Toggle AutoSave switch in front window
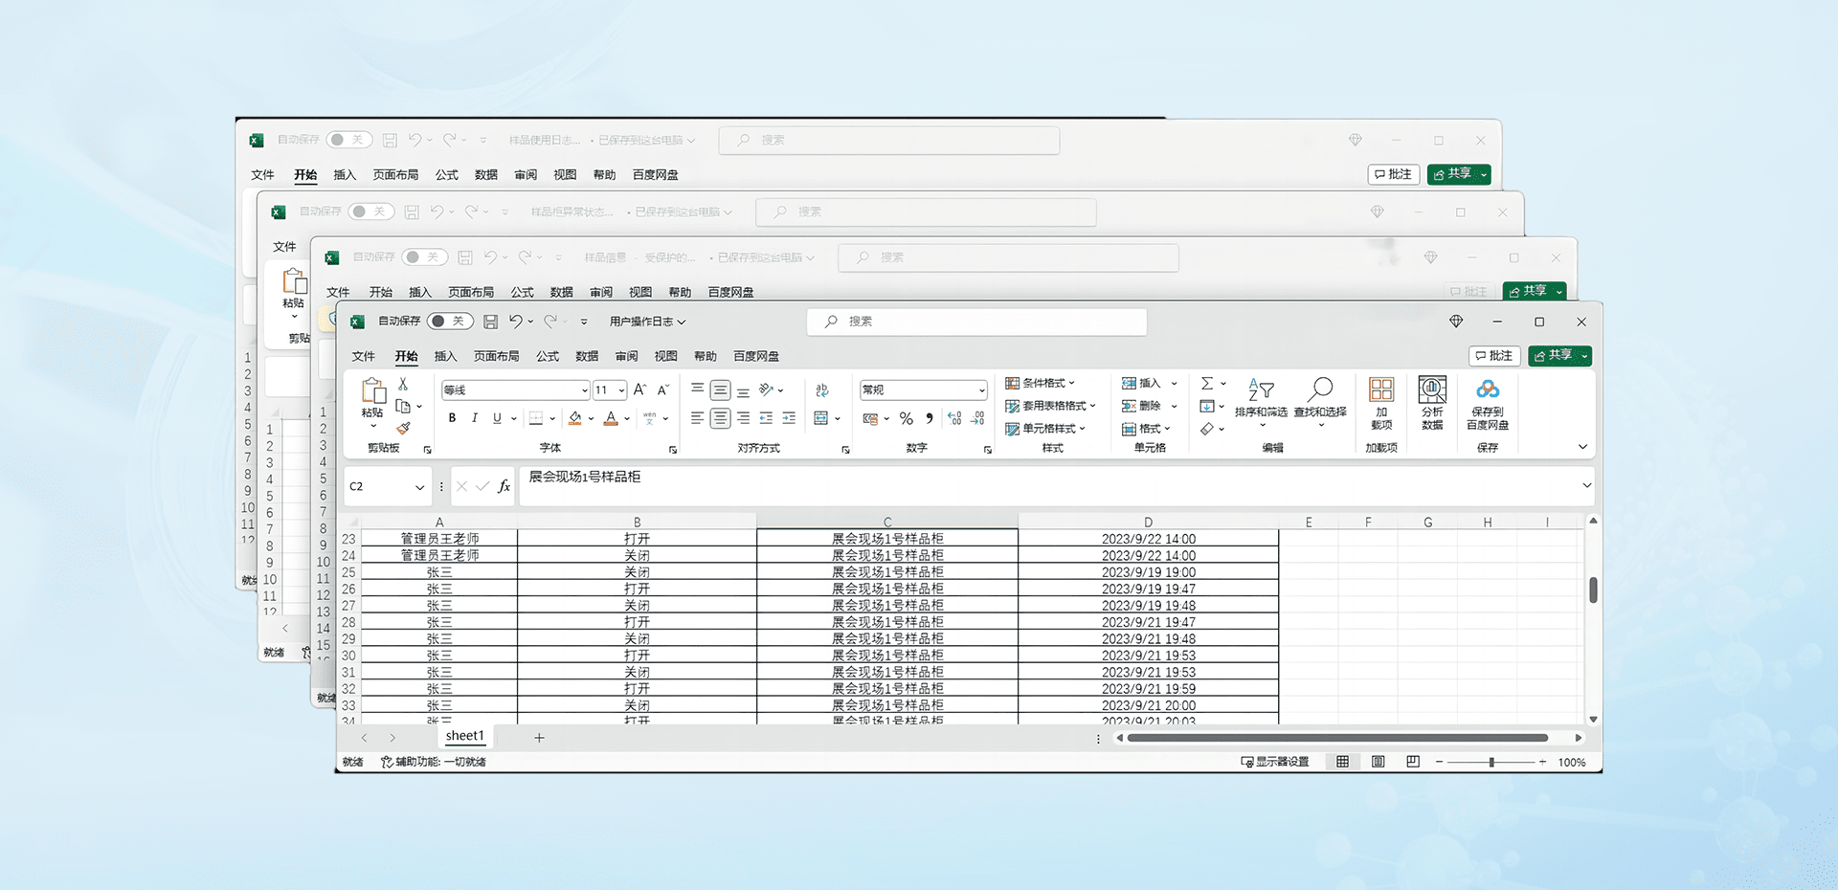Screen dimensions: 1838x890 click(449, 322)
